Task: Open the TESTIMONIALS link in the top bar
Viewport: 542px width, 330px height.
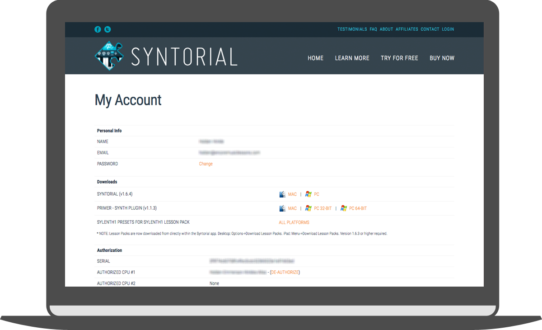Action: tap(352, 29)
